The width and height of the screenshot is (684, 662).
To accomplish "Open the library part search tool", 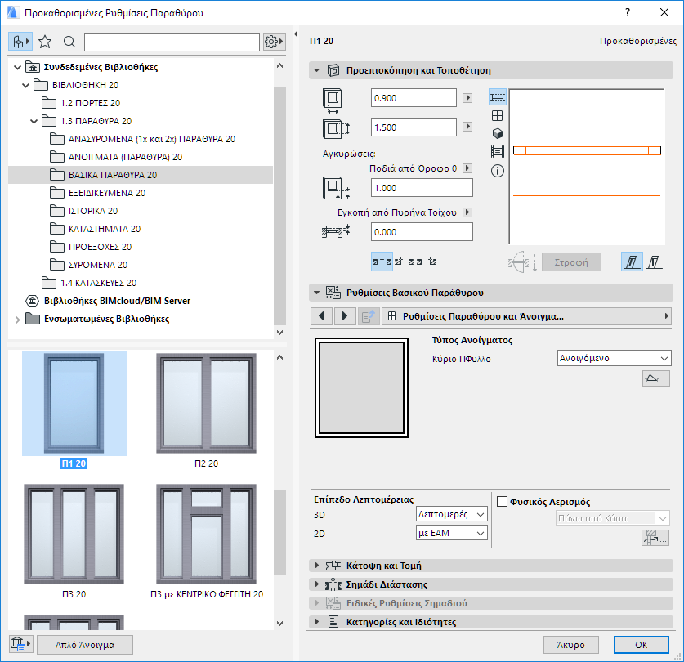I will point(67,41).
